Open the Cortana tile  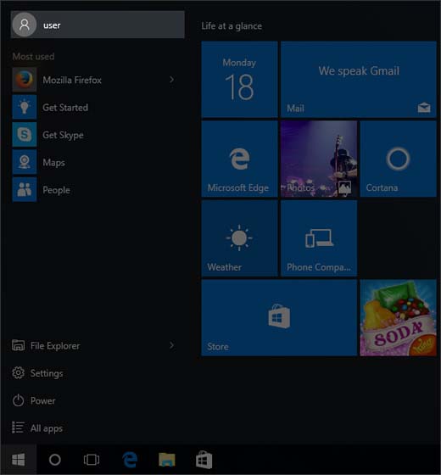pyautogui.click(x=398, y=159)
